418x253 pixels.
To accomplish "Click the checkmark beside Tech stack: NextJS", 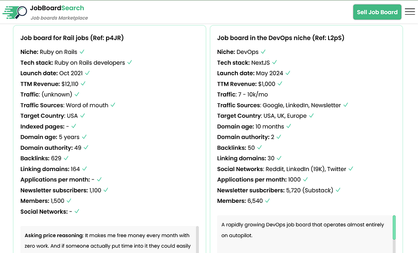I will point(275,62).
